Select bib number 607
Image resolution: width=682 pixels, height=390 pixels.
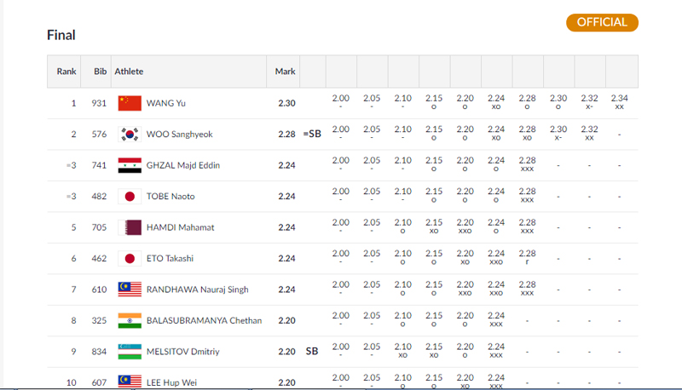(x=99, y=382)
